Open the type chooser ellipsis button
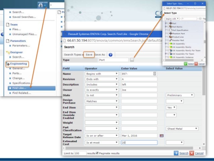Image resolution: width=214 pixels, height=161 pixels. pos(132,60)
